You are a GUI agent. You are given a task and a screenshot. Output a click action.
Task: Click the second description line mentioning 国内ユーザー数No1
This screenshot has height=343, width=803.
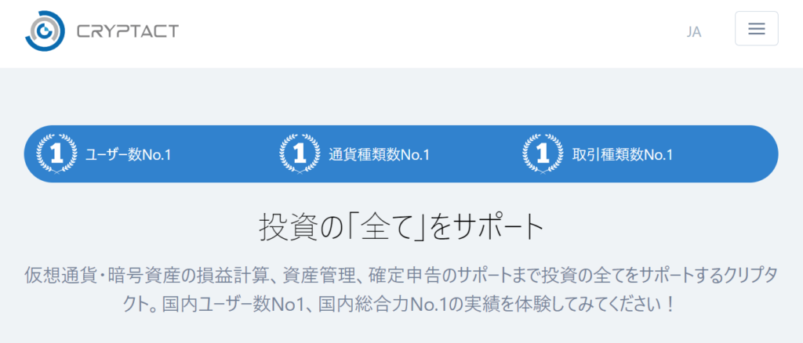pos(401,304)
